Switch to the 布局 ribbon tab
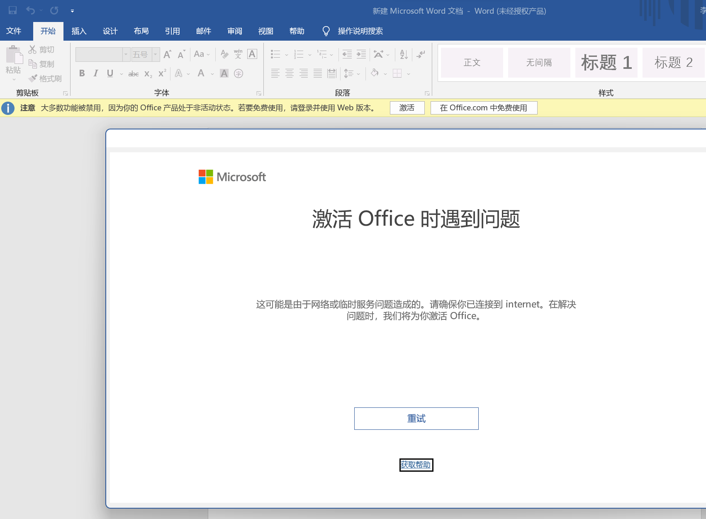The image size is (706, 519). click(141, 31)
